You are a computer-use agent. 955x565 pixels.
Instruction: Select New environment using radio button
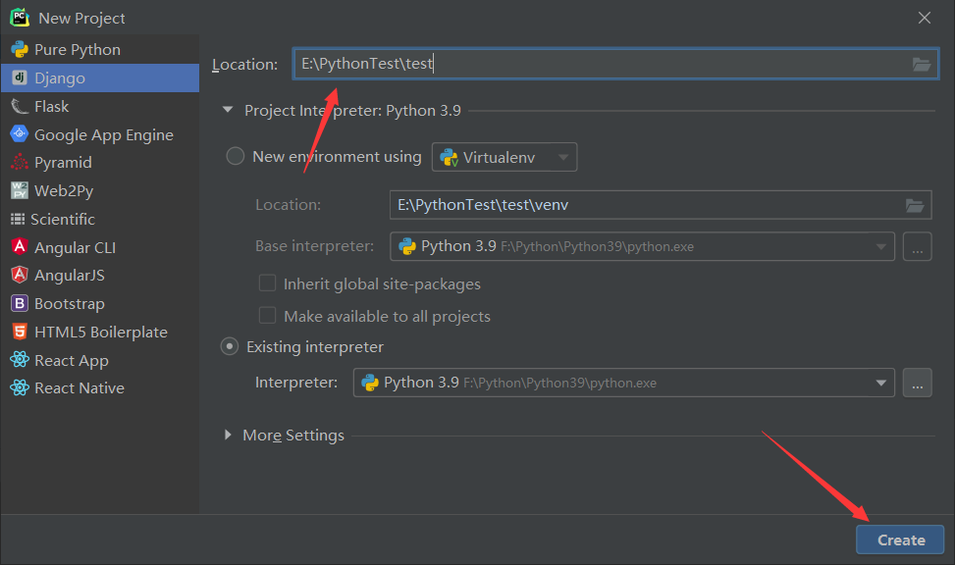pos(236,157)
